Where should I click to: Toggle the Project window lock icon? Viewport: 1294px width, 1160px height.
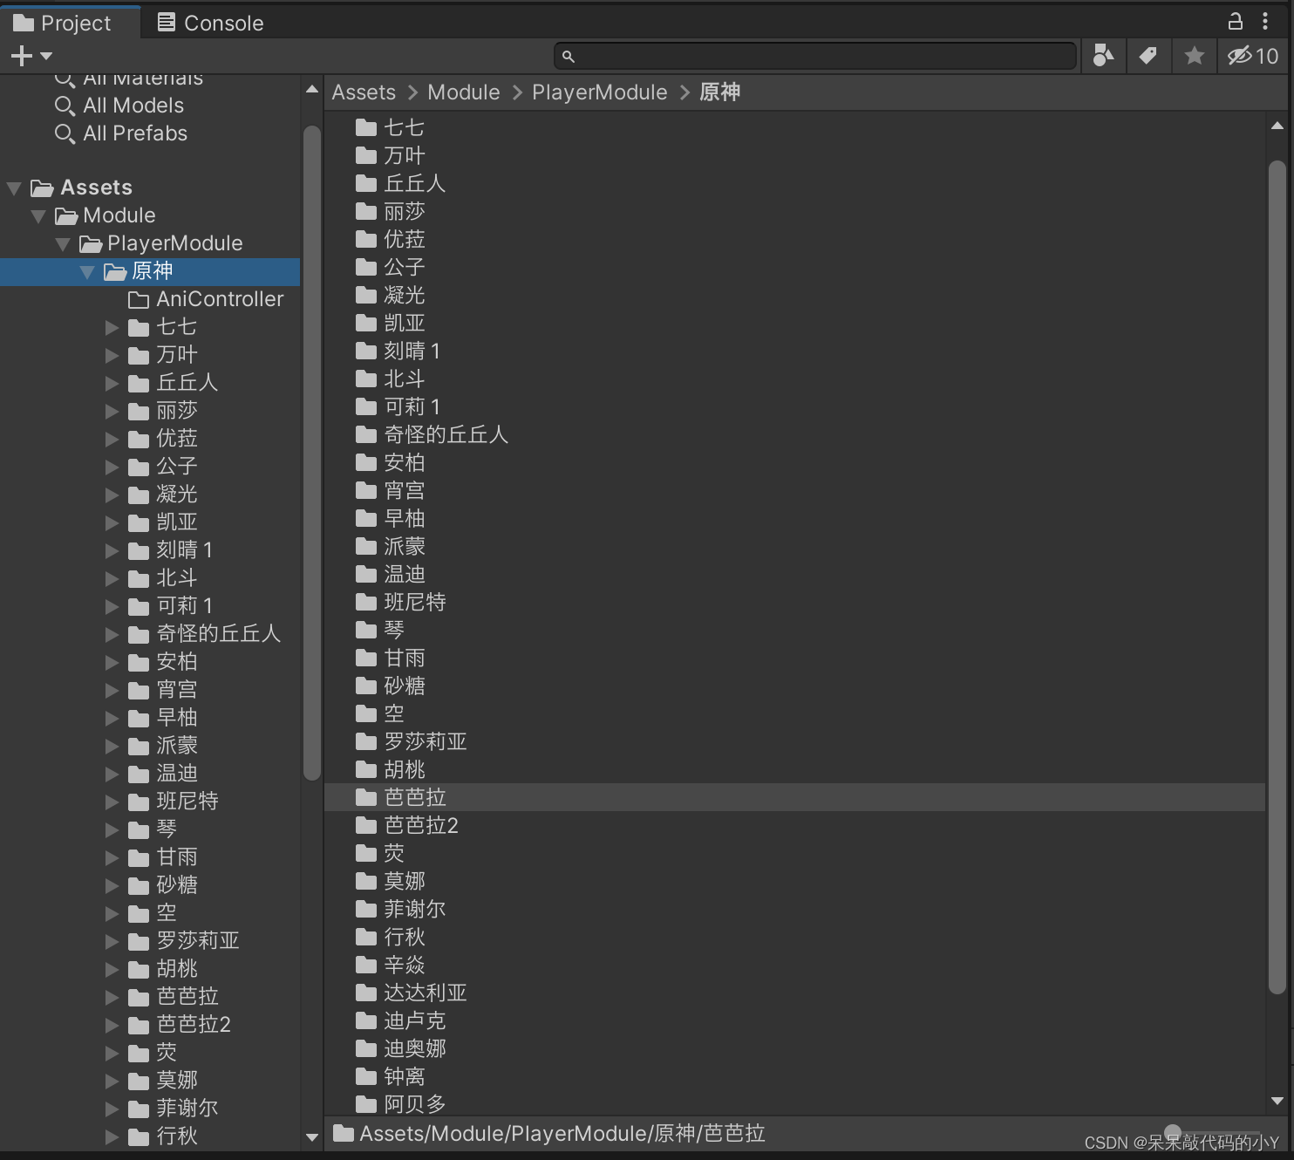pyautogui.click(x=1235, y=21)
